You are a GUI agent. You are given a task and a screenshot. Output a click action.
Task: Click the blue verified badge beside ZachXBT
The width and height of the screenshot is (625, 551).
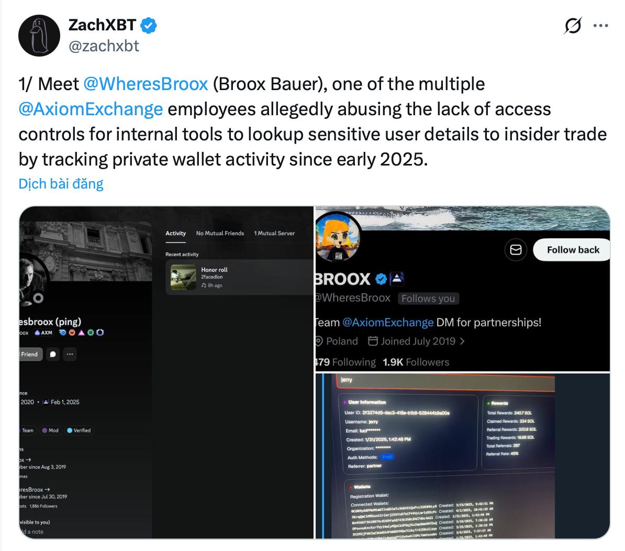pyautogui.click(x=149, y=25)
